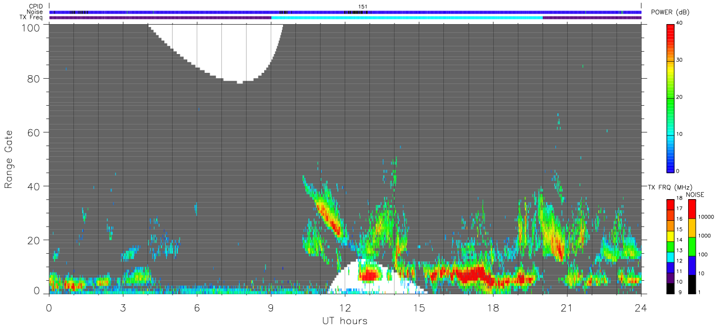The width and height of the screenshot is (721, 333).
Task: Click noise legend value 100
Action: pos(704,255)
